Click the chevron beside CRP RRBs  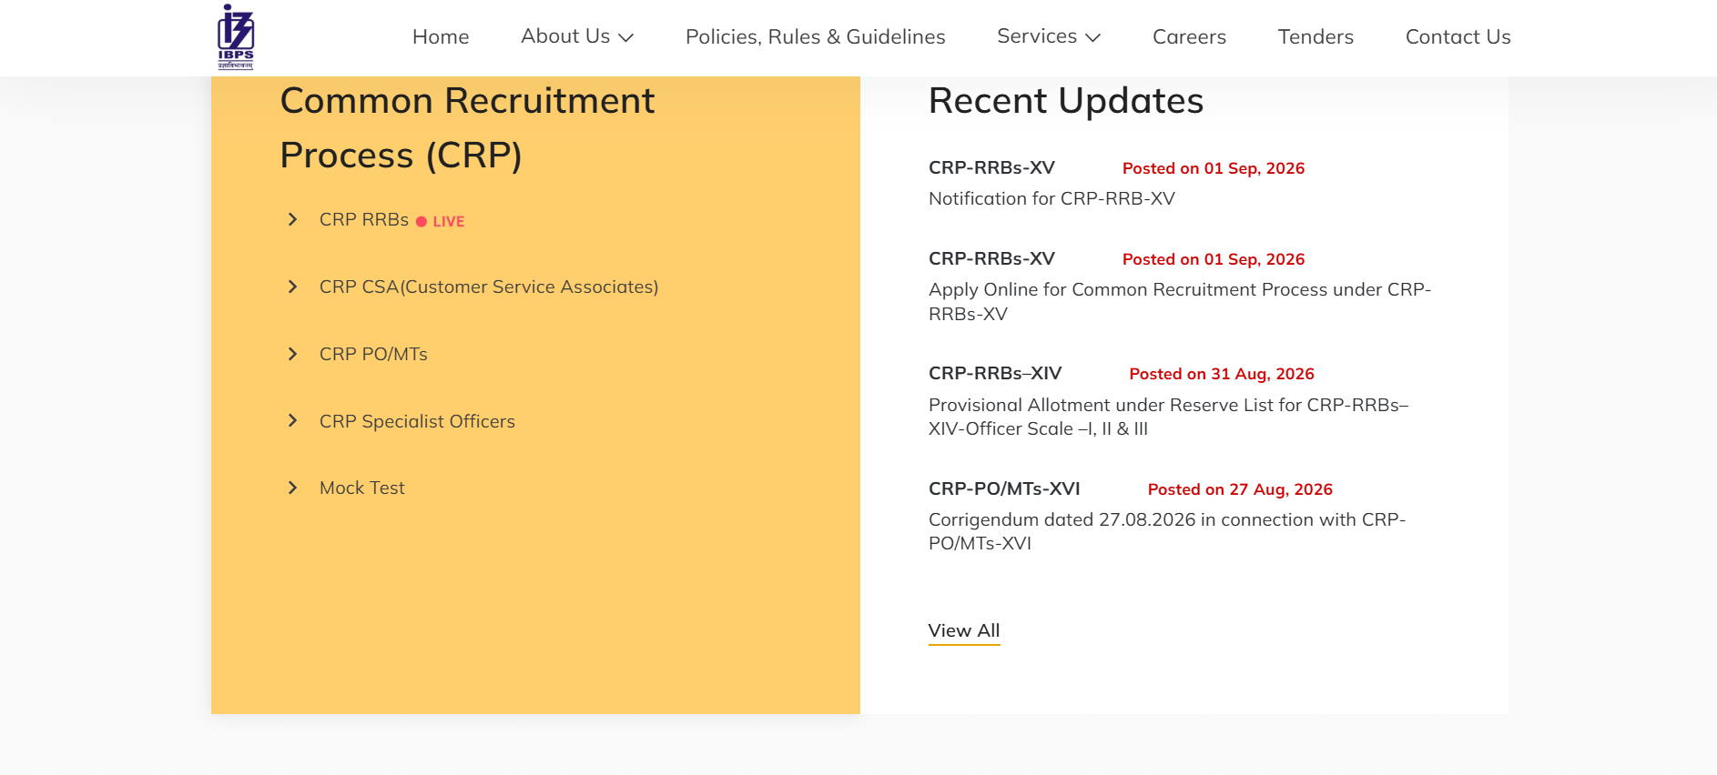[292, 219]
